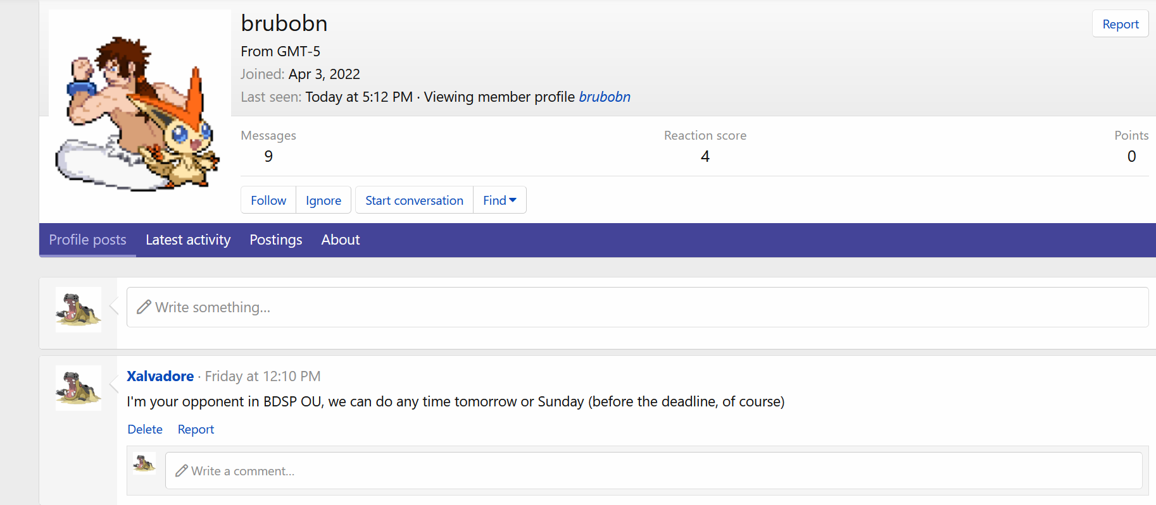Viewport: 1156px width, 505px height.
Task: Click the avatar beside 'Write something...' box
Action: (x=79, y=310)
